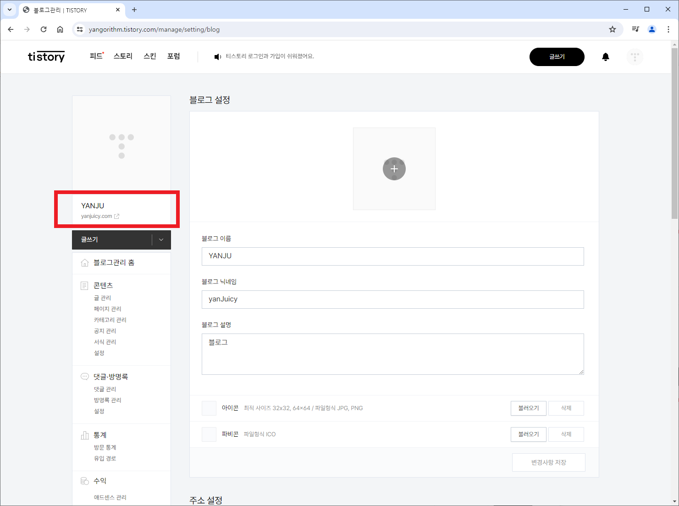Open 설정 under 댓글·방명록
679x506 pixels.
[99, 411]
